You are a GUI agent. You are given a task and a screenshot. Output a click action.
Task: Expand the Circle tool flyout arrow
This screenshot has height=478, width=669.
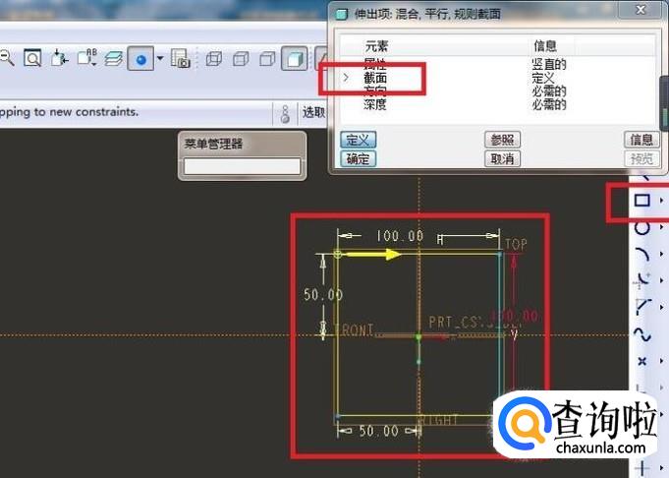pyautogui.click(x=661, y=227)
